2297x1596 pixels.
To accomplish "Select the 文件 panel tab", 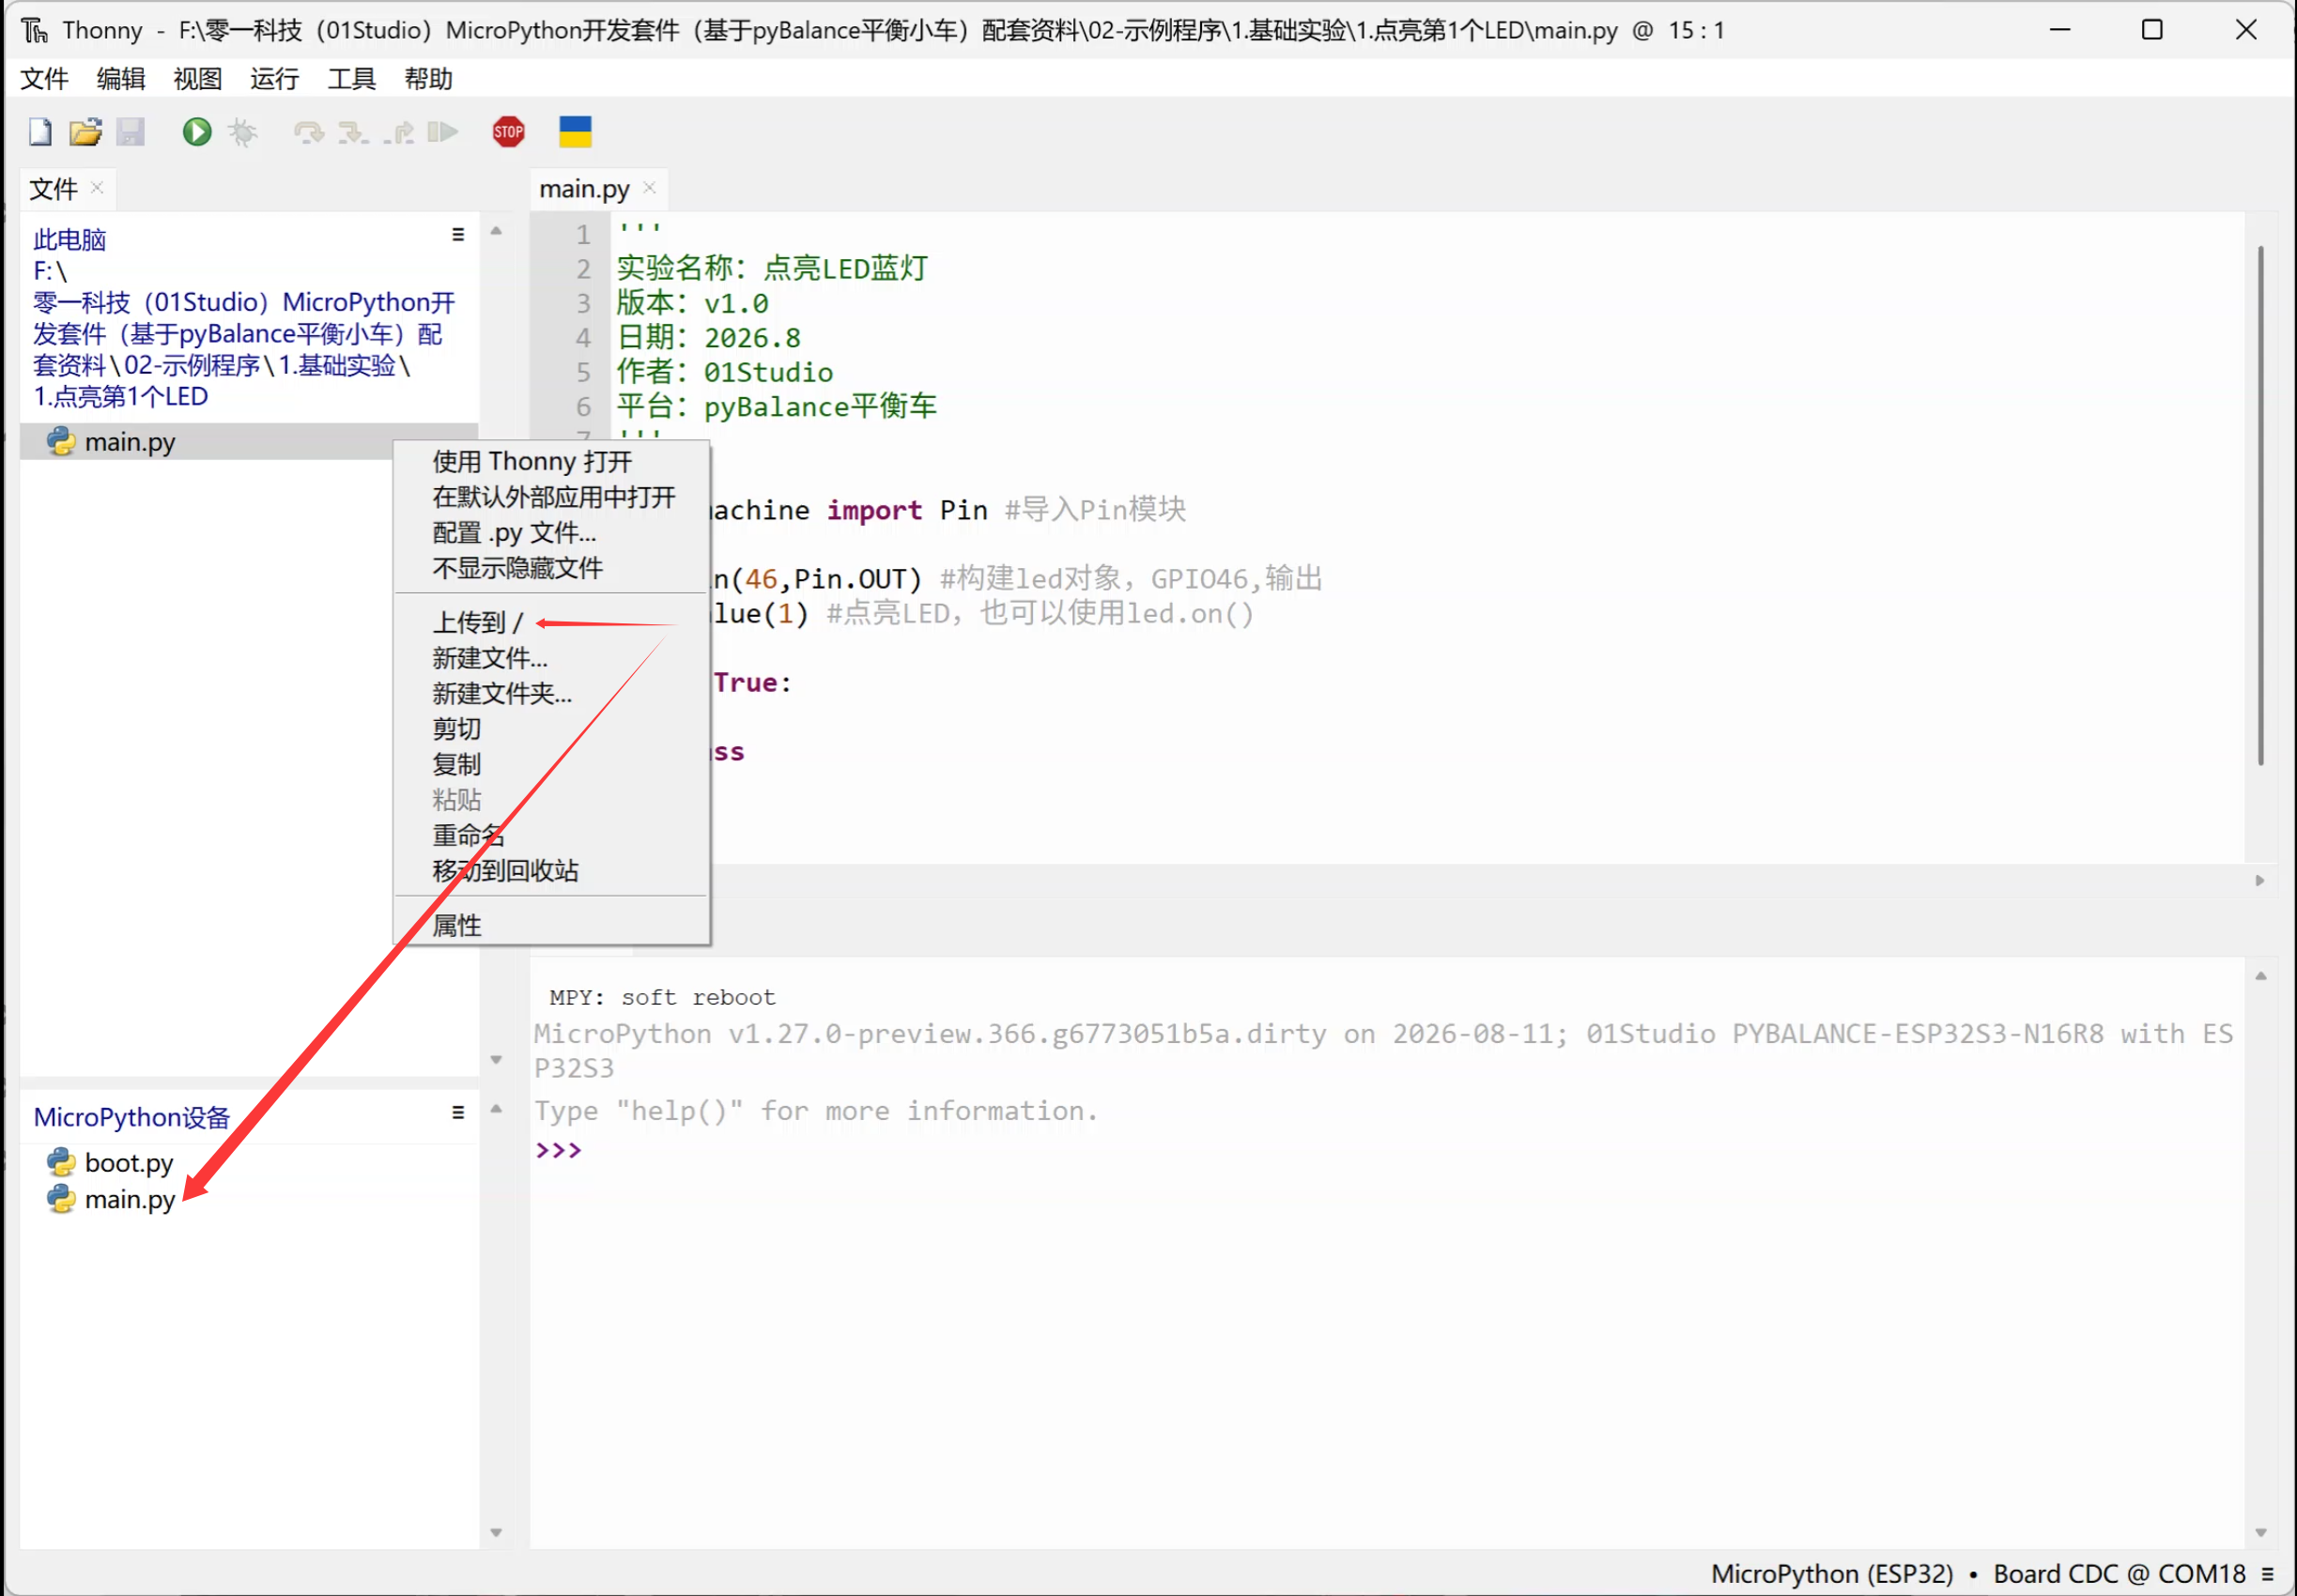I will click(x=53, y=188).
